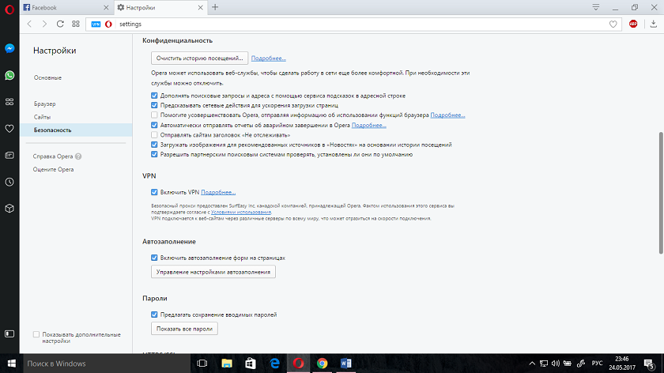Open Extensions cube icon in sidebar
Screen dimensions: 664x373
tap(9, 209)
